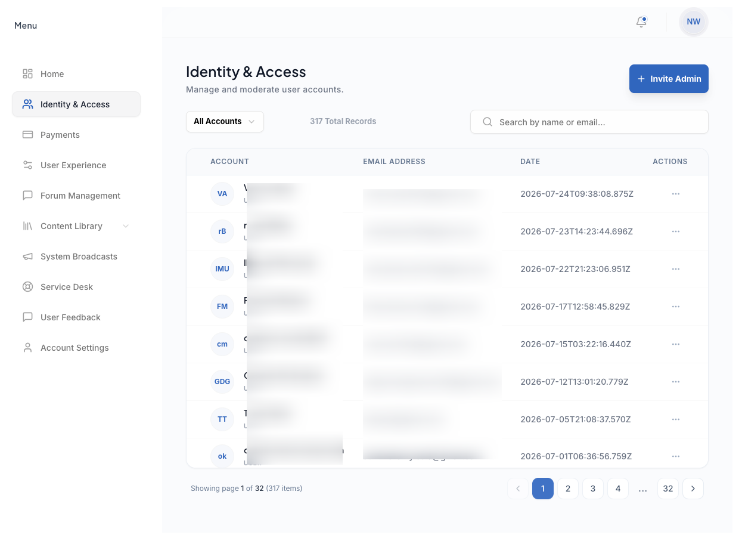
Task: Click the previous page arrow
Action: tap(518, 489)
